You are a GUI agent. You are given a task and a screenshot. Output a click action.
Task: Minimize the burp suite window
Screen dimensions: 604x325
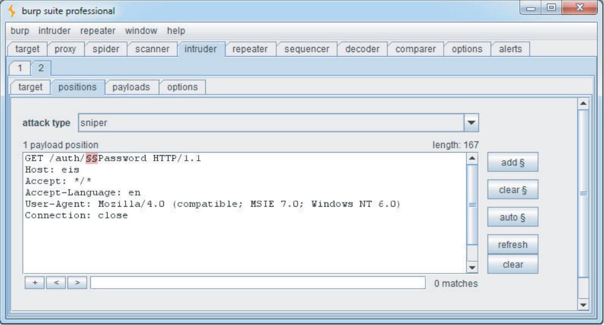pos(531,8)
